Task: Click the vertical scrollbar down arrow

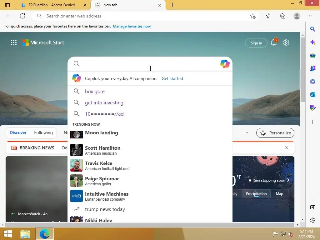Action: pyautogui.click(x=302, y=219)
